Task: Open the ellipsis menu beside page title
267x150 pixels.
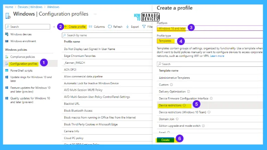Action: [x=95, y=14]
